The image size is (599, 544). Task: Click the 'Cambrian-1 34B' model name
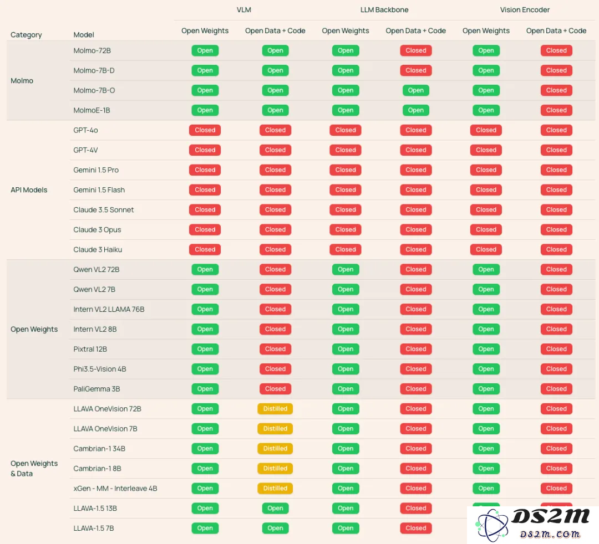[99, 449]
